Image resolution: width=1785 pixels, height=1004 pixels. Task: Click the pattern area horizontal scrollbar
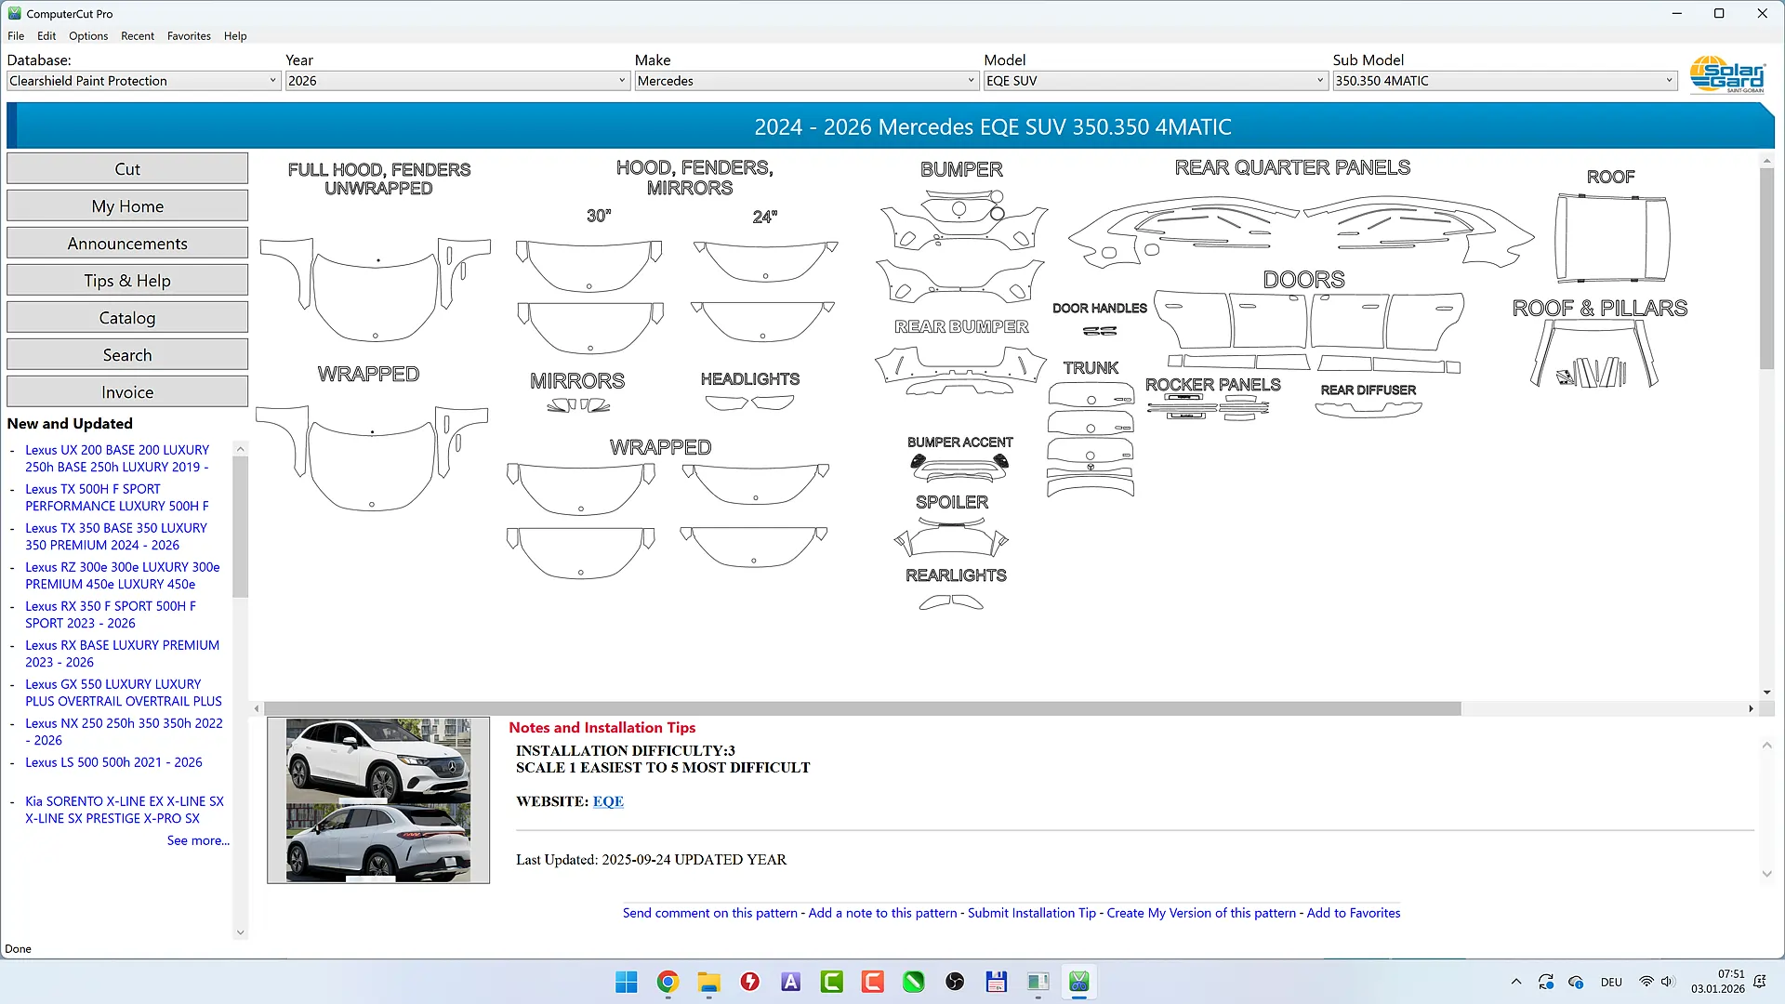click(863, 708)
